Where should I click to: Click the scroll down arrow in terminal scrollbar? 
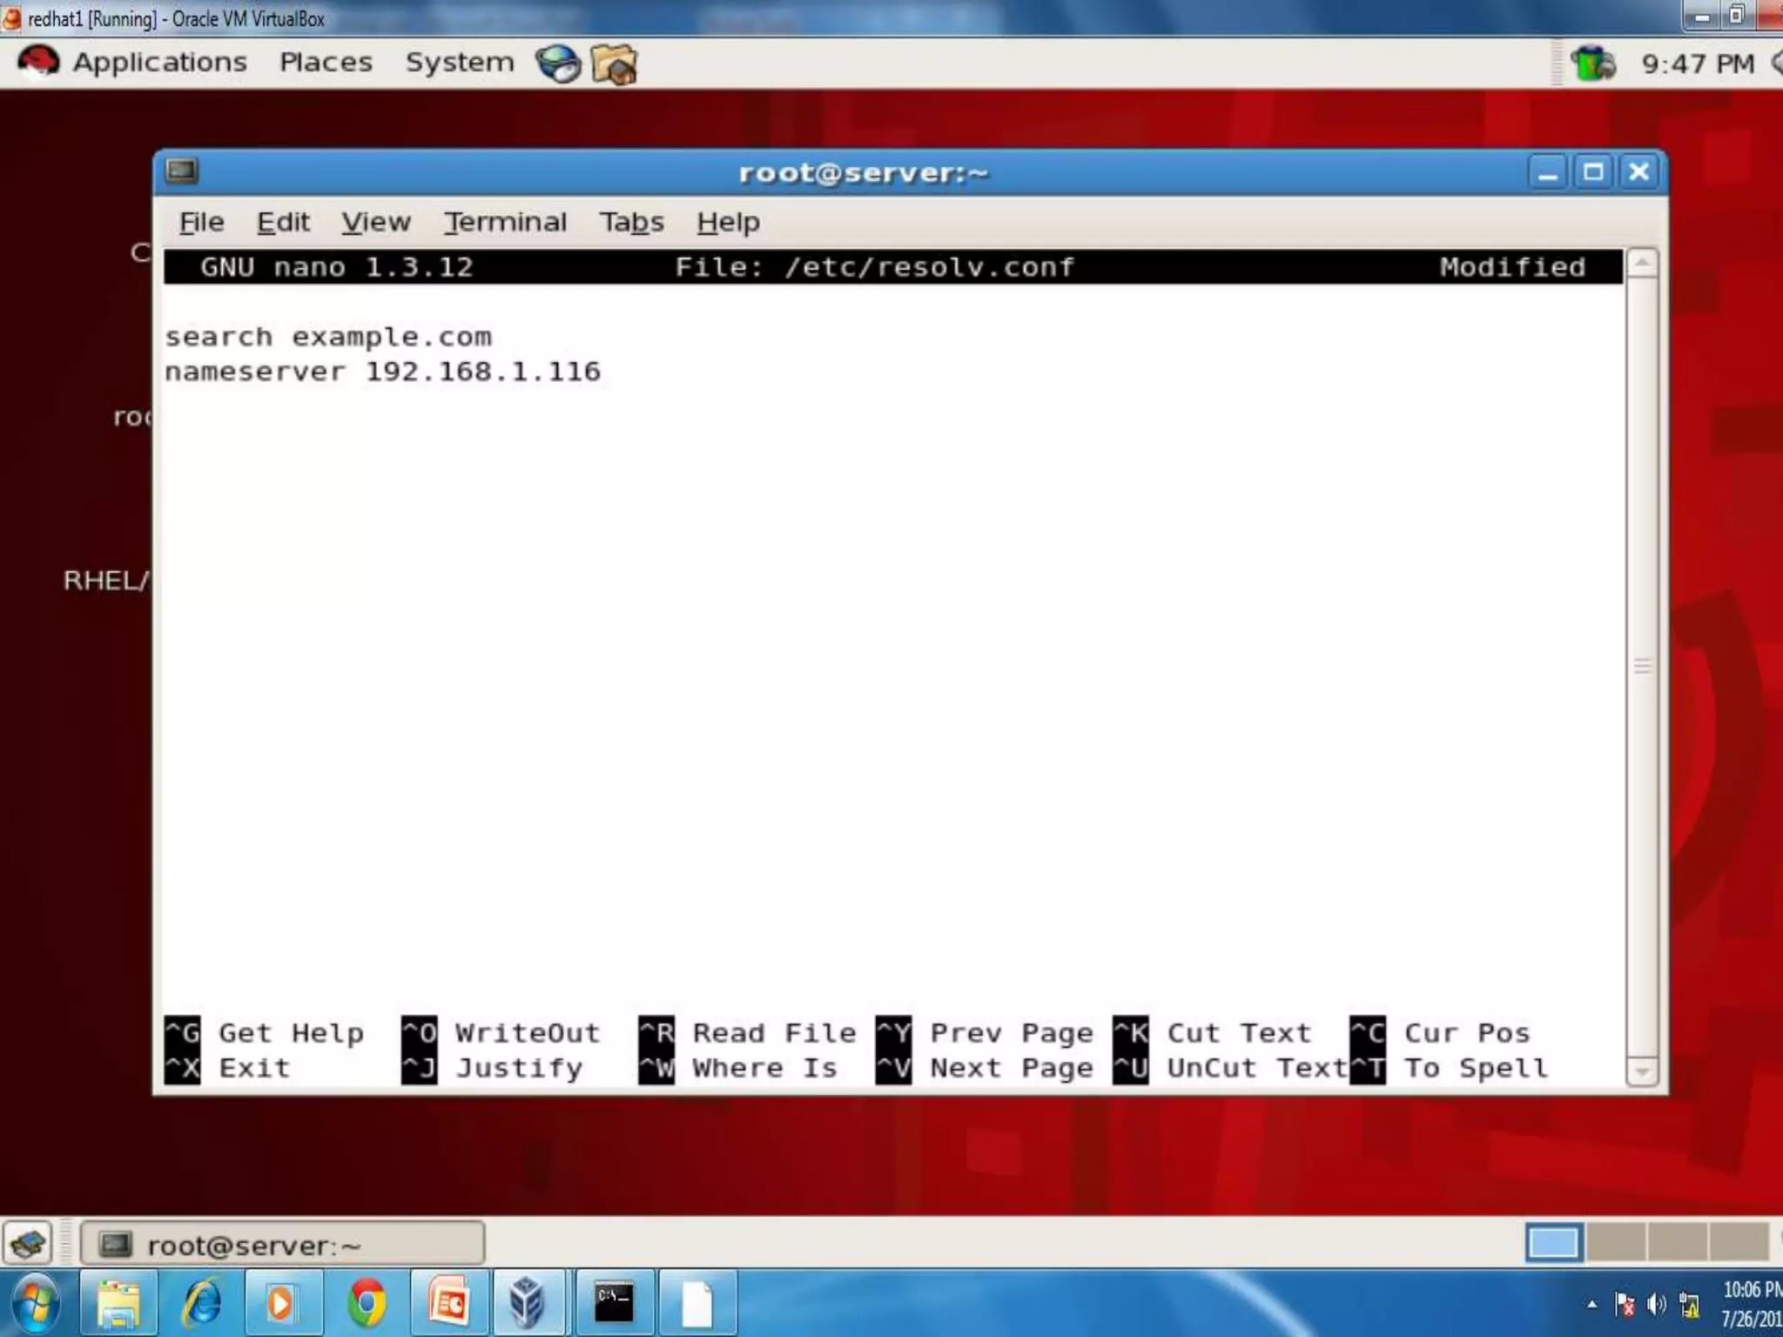[x=1641, y=1072]
